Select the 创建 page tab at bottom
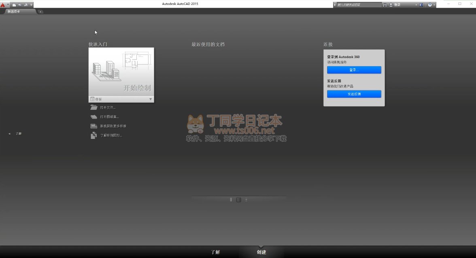 (x=261, y=252)
